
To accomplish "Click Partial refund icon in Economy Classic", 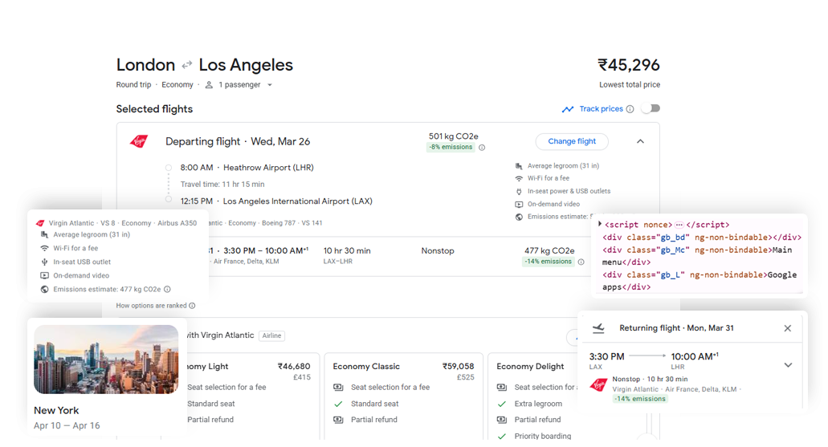I will pyautogui.click(x=338, y=420).
